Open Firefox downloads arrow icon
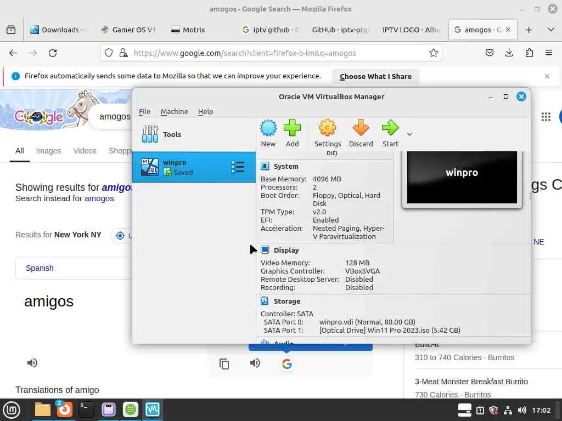 click(509, 53)
